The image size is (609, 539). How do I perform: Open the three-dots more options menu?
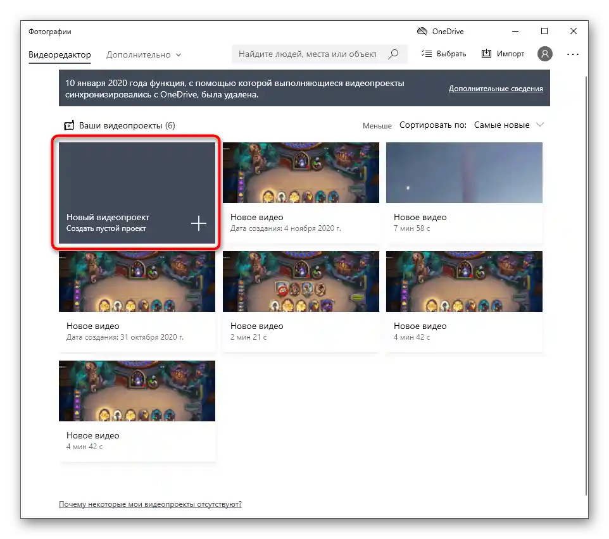pos(572,54)
